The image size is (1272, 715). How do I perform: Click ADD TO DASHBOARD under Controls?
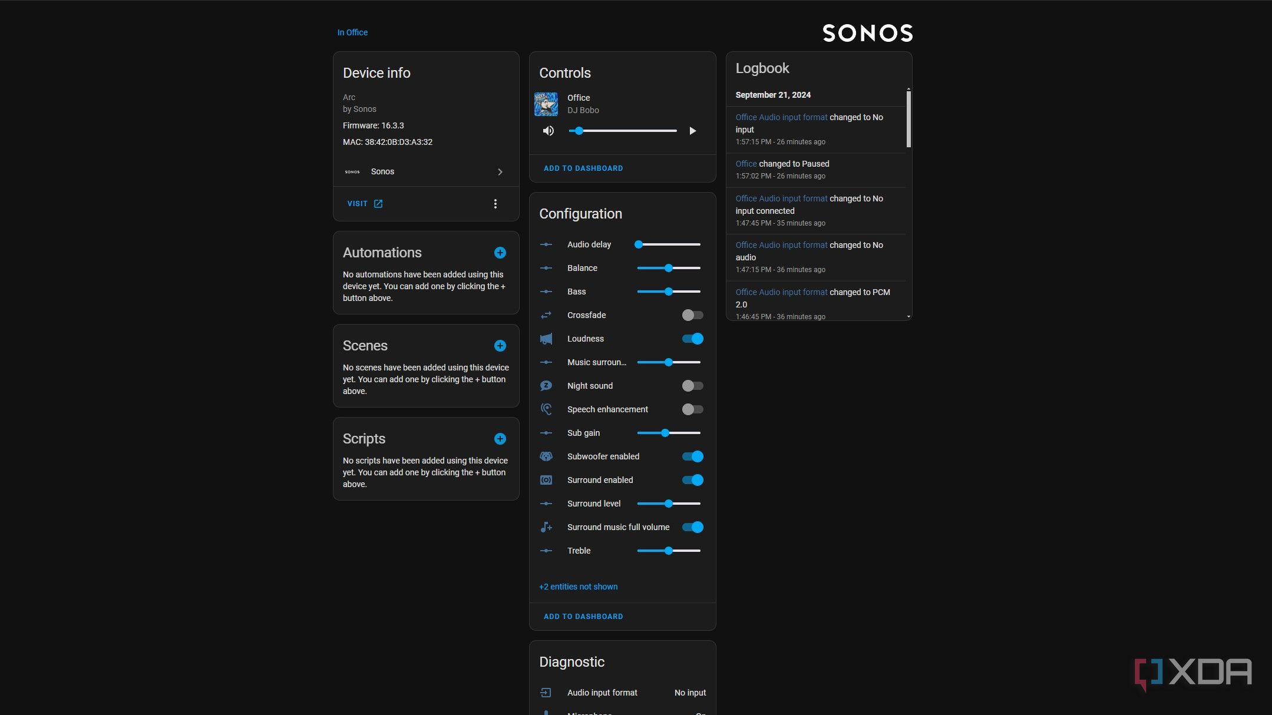coord(583,168)
